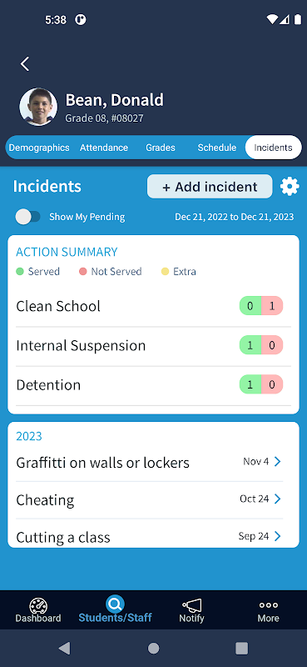Tap Android recent apps square
This screenshot has height=667, width=307.
coord(241,649)
